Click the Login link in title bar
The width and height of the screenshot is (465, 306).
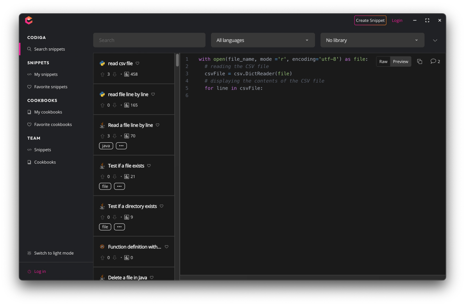point(397,20)
